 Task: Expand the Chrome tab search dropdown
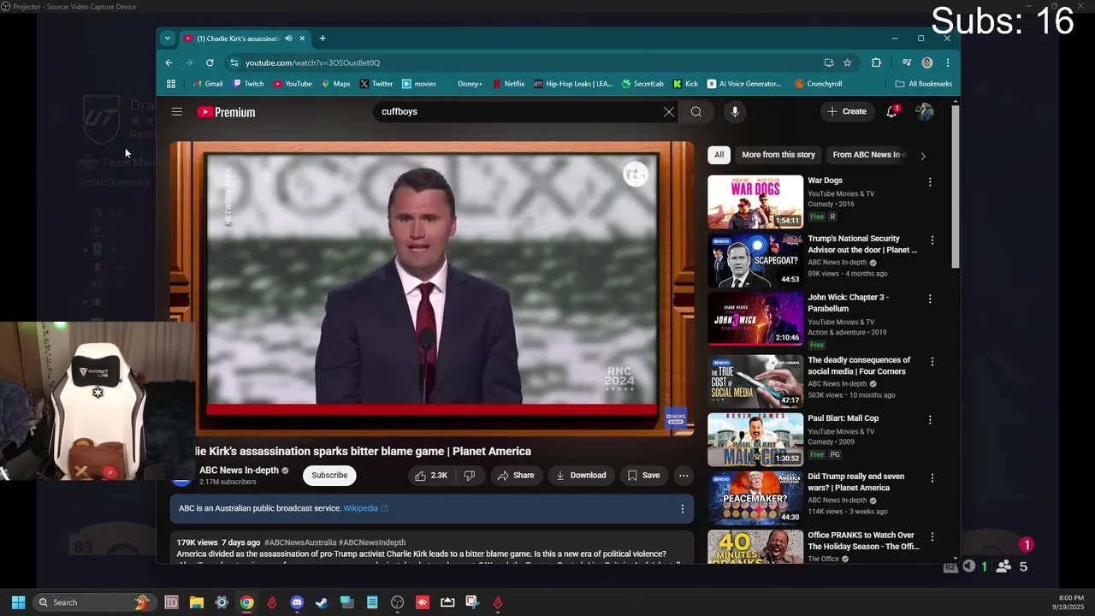click(168, 38)
